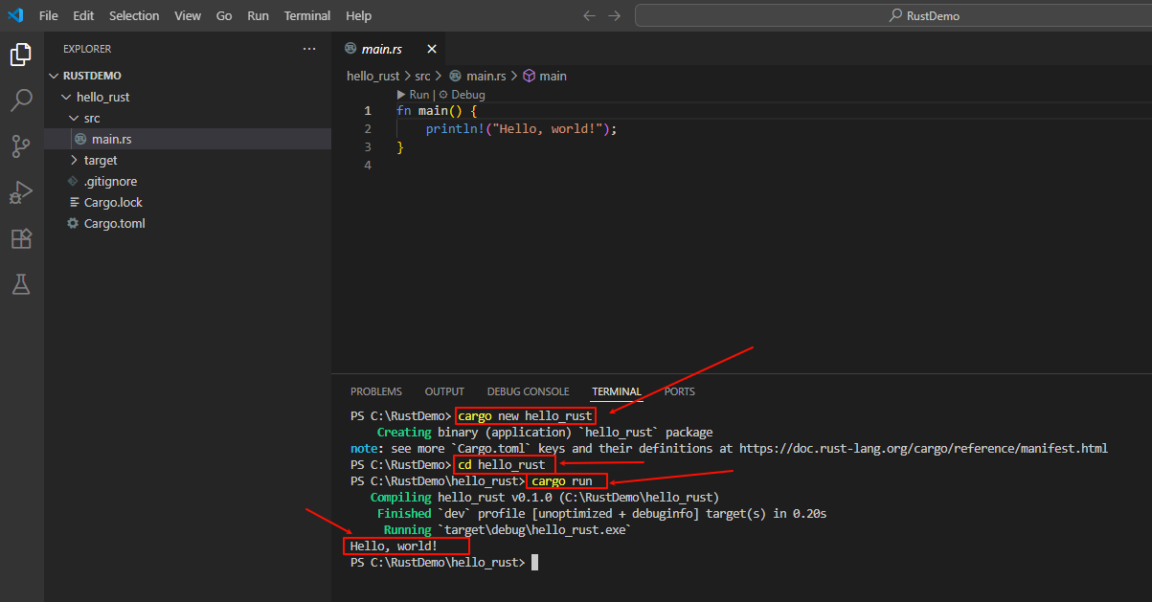1152x602 pixels.
Task: Click the VS Code logo icon
Action: point(15,15)
